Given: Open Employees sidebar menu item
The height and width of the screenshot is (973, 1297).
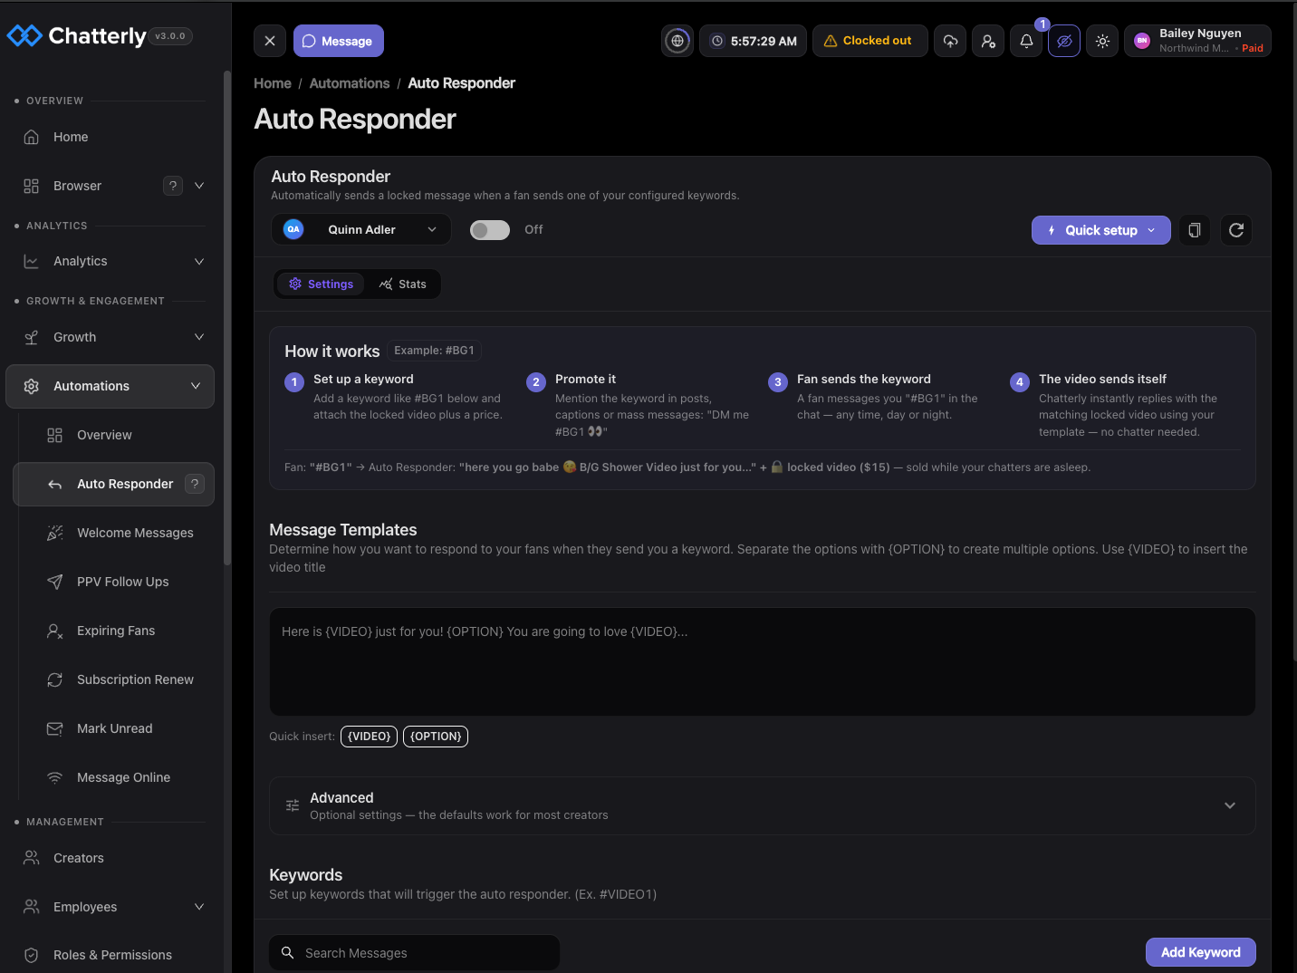Looking at the screenshot, I should [110, 907].
